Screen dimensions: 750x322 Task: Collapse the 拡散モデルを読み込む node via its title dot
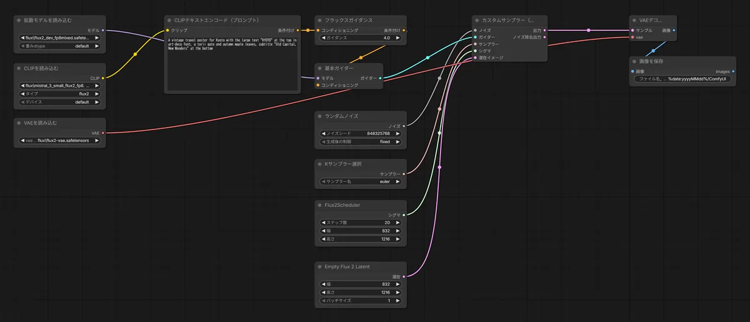point(19,21)
